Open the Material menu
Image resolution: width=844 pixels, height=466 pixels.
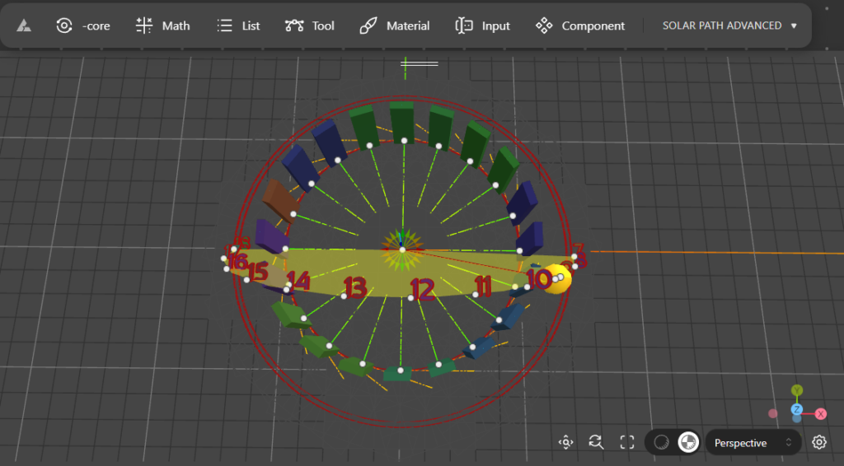395,26
